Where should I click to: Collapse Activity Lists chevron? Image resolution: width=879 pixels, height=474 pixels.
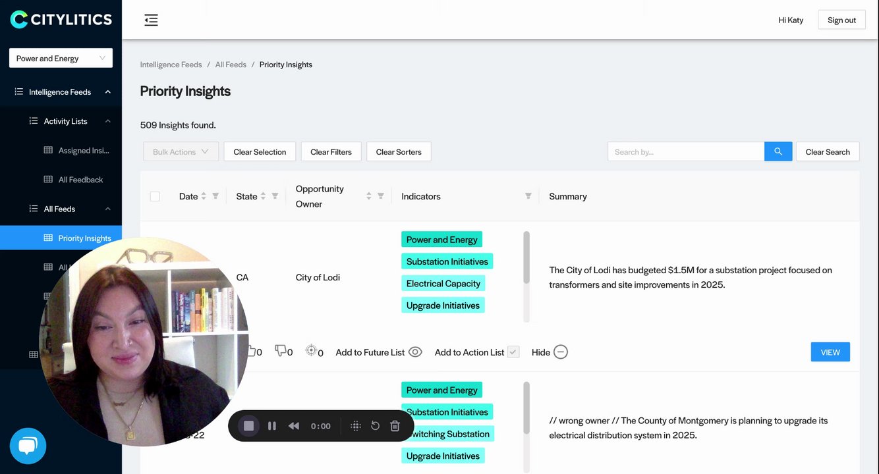(107, 121)
